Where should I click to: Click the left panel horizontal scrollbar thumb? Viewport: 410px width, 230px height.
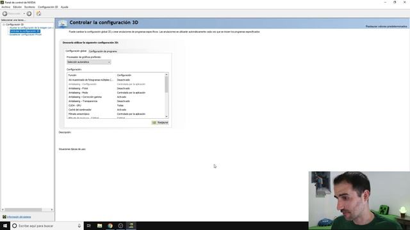(23, 210)
